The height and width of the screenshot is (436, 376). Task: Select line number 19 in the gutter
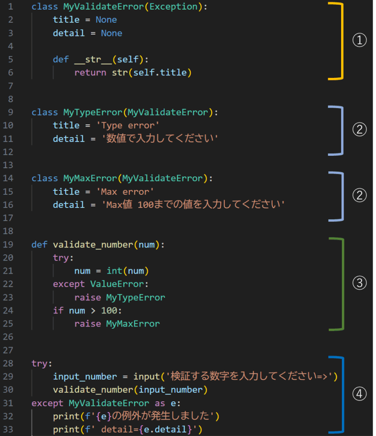point(8,244)
